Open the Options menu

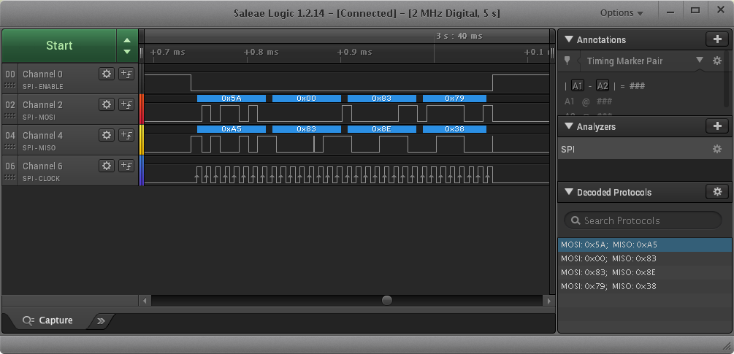click(622, 13)
